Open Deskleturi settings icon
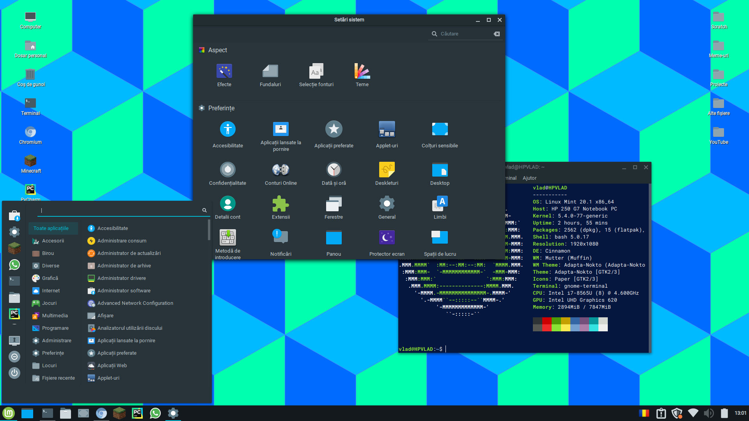 pyautogui.click(x=387, y=170)
